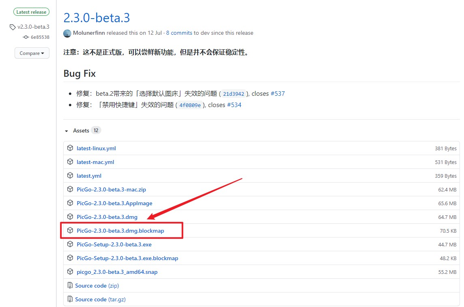The height and width of the screenshot is (307, 464).
Task: Click package icon beside PicGo-2.3.0-beta.3-mac.zip
Action: click(70, 189)
